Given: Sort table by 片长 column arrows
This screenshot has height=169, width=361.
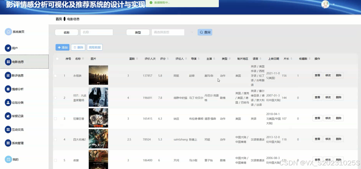Looking at the screenshot, I should click(x=291, y=59).
